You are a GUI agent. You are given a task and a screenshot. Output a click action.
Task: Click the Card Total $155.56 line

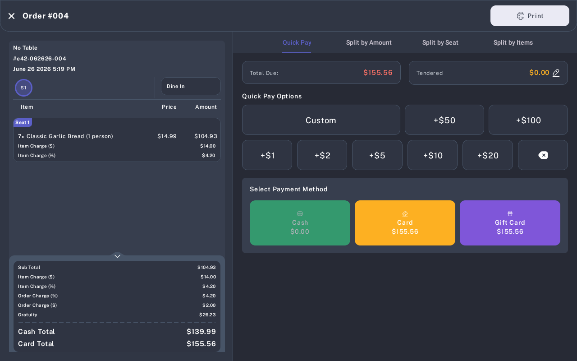coord(117,344)
